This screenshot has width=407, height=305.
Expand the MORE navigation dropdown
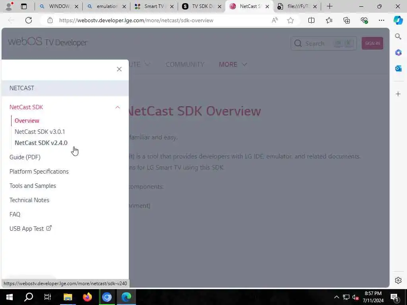[x=233, y=64]
